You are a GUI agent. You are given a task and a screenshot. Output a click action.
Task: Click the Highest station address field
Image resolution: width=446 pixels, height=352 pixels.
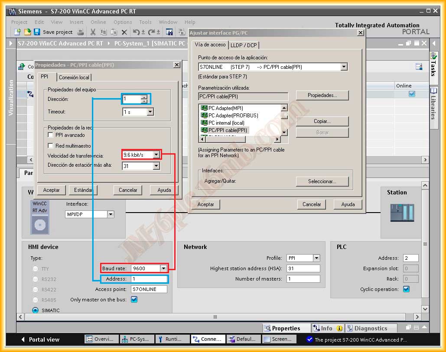(303, 268)
